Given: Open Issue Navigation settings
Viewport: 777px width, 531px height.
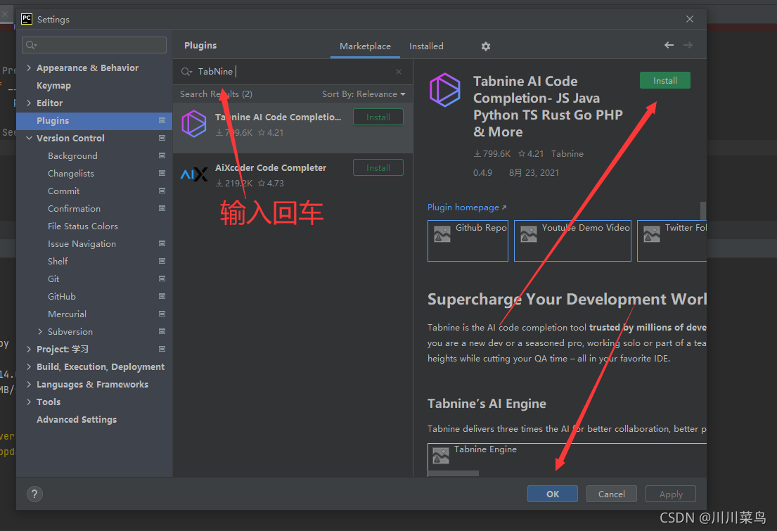Looking at the screenshot, I should pyautogui.click(x=82, y=243).
